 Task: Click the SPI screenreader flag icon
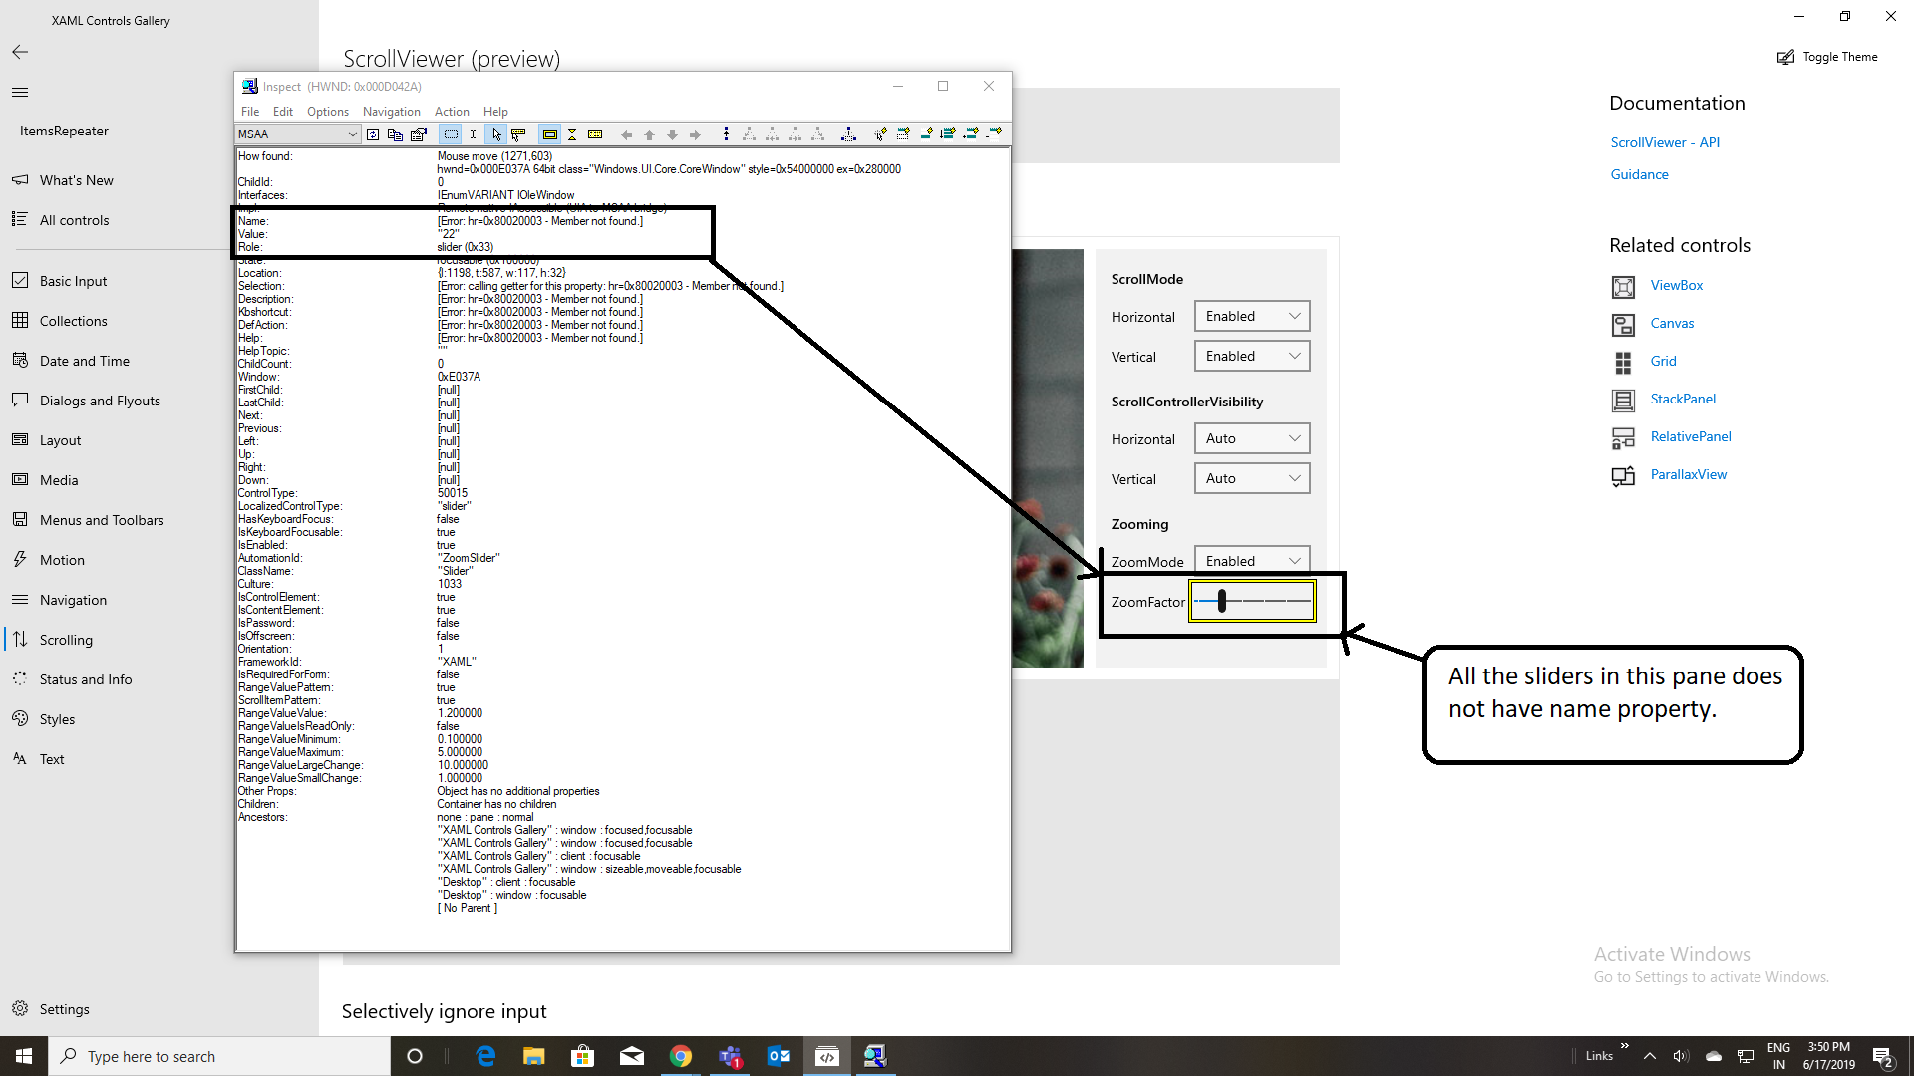(x=595, y=134)
